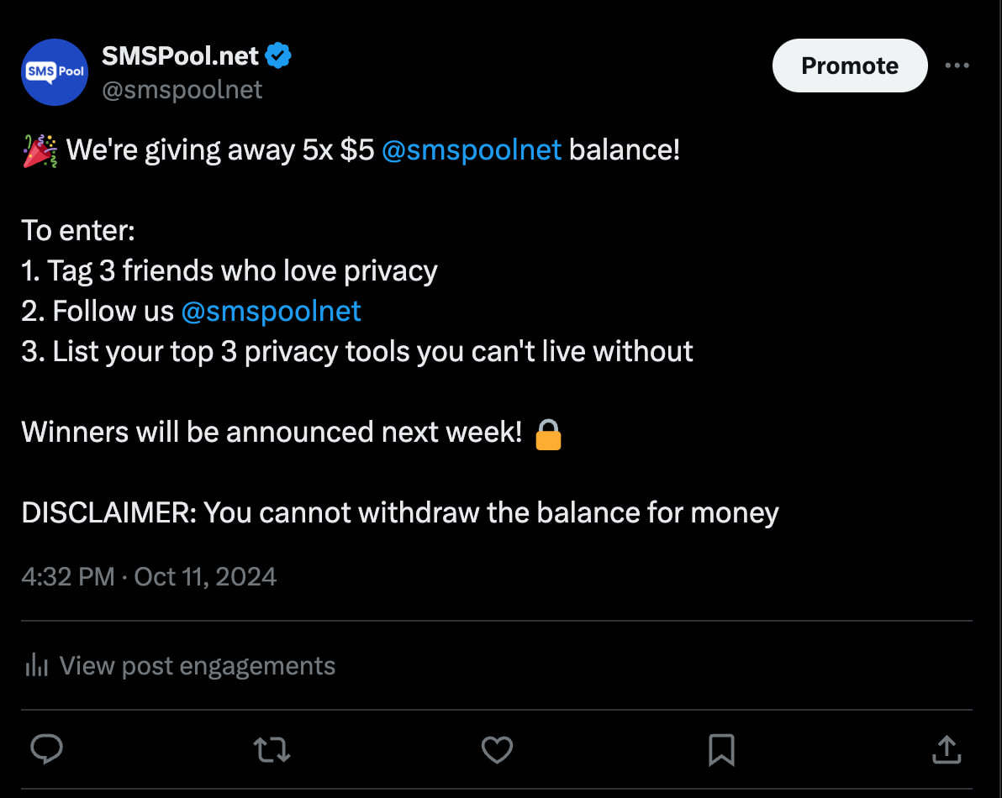The image size is (1002, 798).
Task: Reply using the speech bubble icon
Action: pyautogui.click(x=46, y=749)
